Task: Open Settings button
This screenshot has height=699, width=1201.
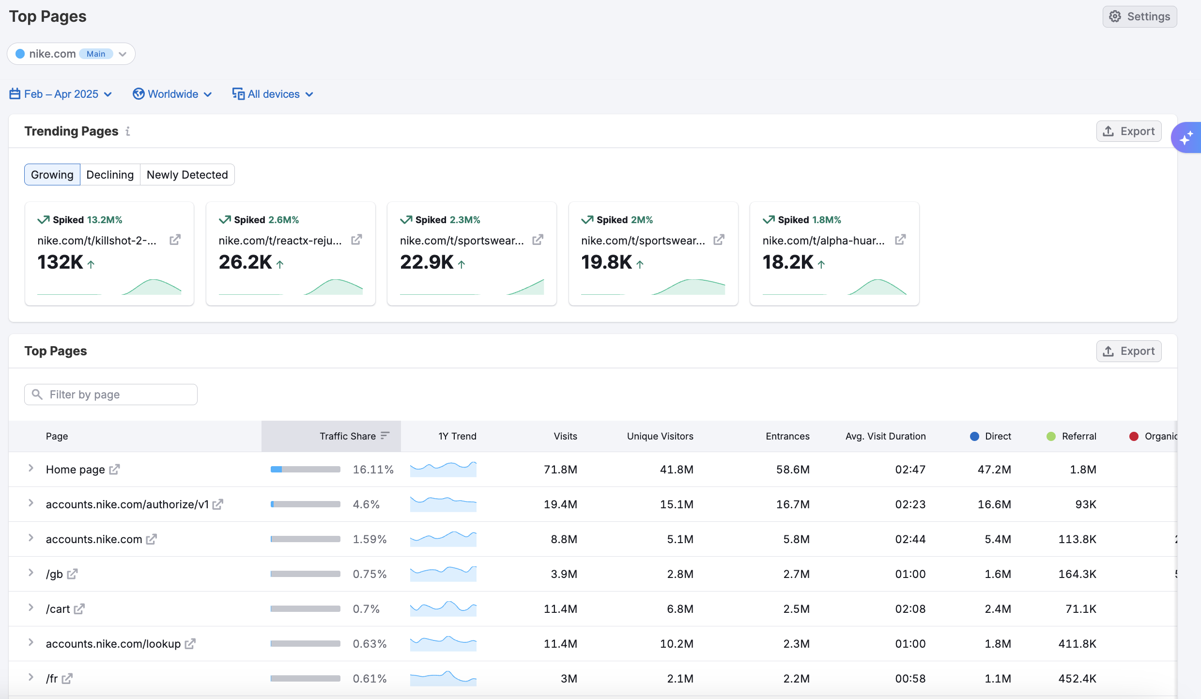Action: click(x=1139, y=16)
